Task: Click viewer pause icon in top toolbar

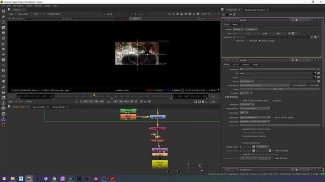Action: [x=198, y=14]
